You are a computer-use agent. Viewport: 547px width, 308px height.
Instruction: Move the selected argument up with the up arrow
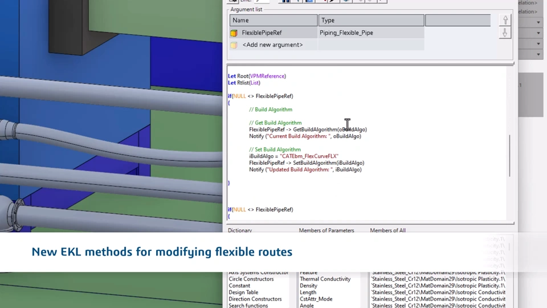[505, 21]
